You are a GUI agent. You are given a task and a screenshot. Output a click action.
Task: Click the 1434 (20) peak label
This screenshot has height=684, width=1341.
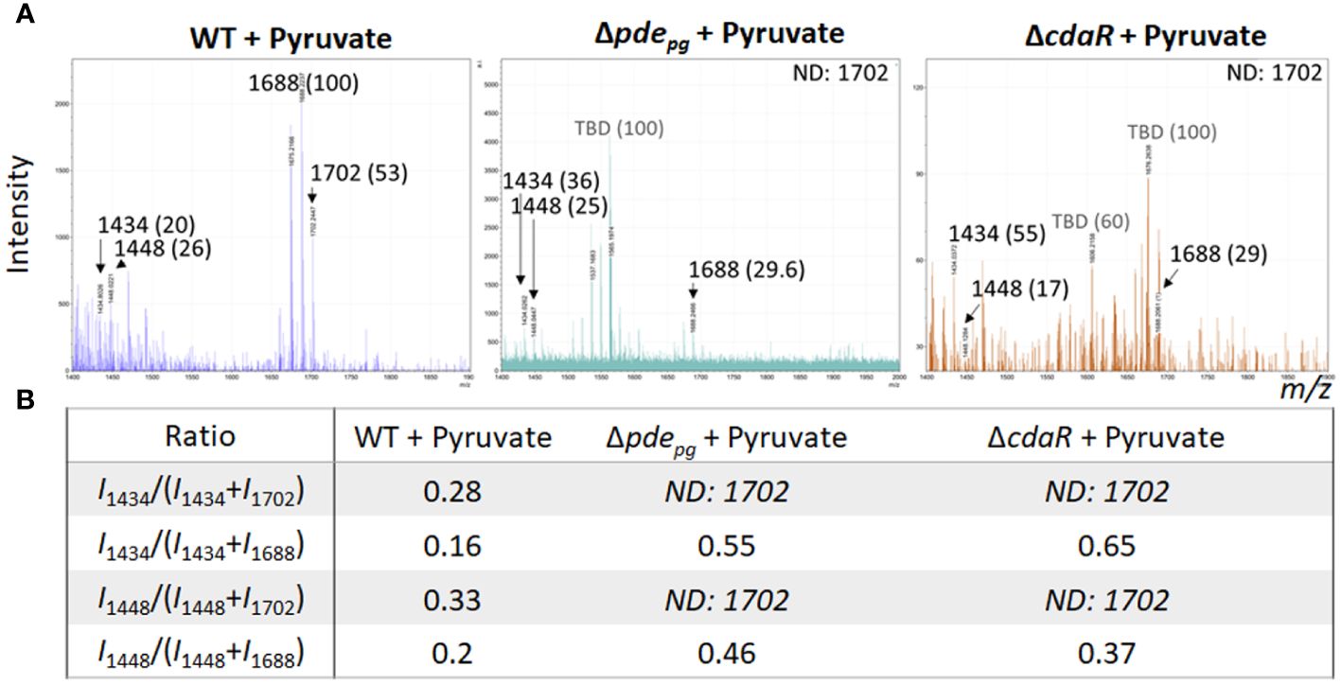pos(147,225)
